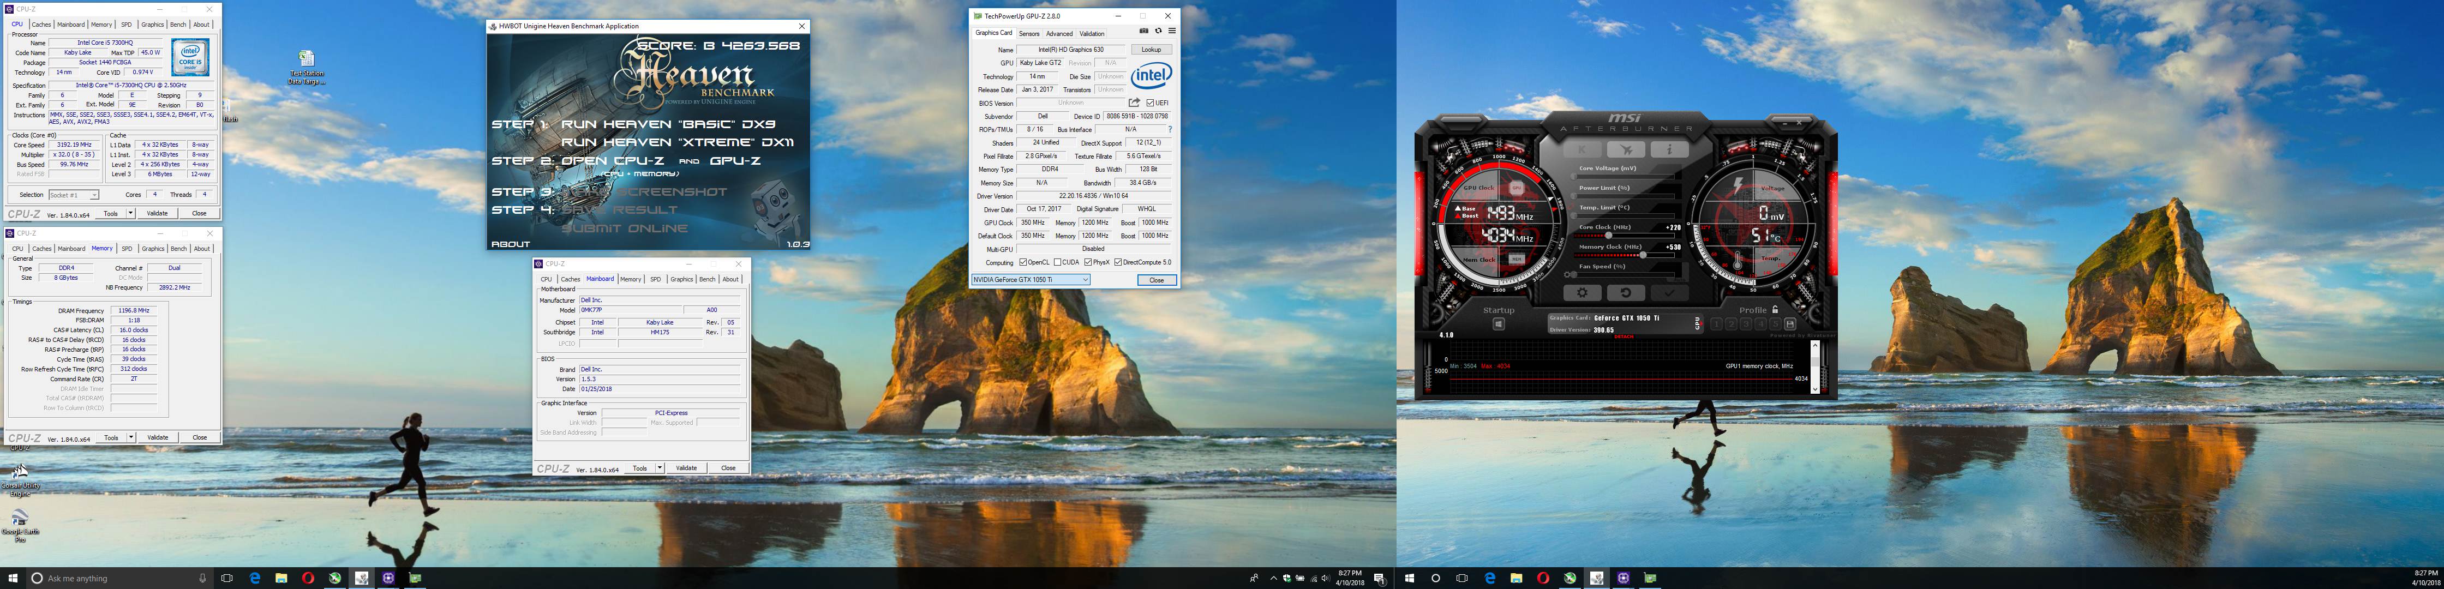Expand Tools dropdown arrow in CPU-Z Mainboard window

coord(660,467)
